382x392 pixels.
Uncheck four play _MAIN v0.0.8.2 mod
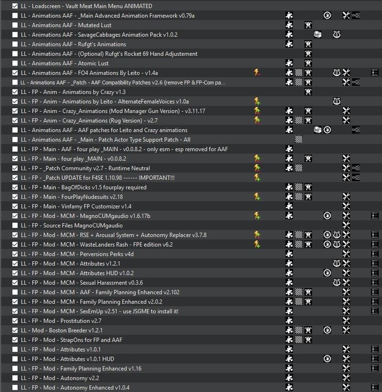point(15,158)
